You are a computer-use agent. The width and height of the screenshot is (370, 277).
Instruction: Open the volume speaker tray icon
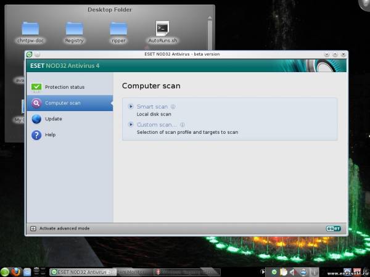(293, 272)
